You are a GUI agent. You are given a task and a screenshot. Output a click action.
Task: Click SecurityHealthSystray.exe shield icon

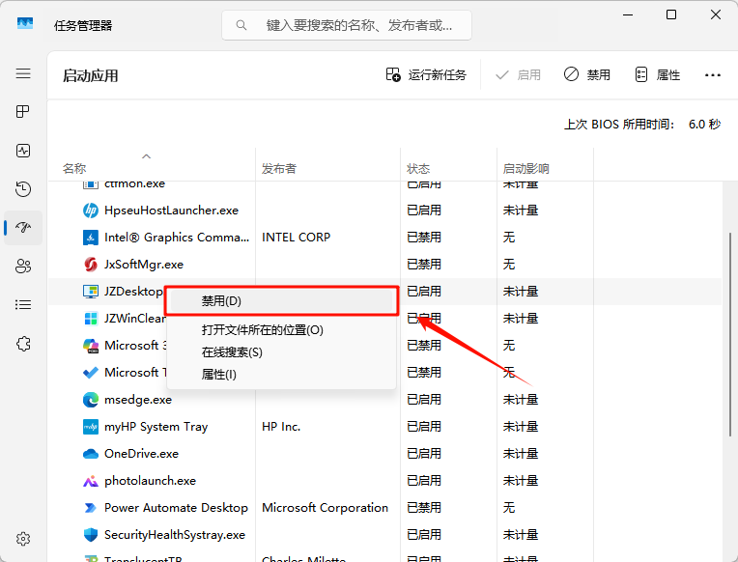tap(91, 535)
